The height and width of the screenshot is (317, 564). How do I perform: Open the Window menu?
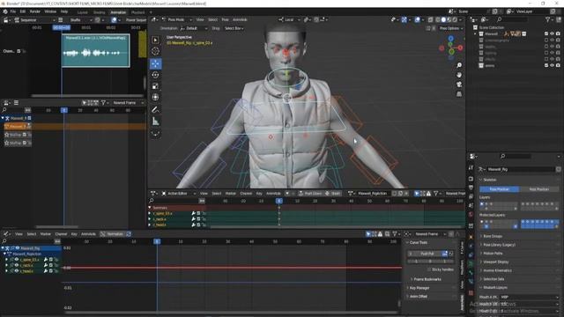pyautogui.click(x=50, y=11)
